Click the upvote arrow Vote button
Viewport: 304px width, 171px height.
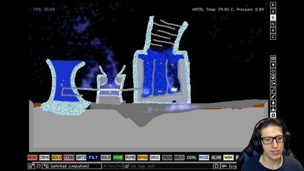tap(110, 166)
